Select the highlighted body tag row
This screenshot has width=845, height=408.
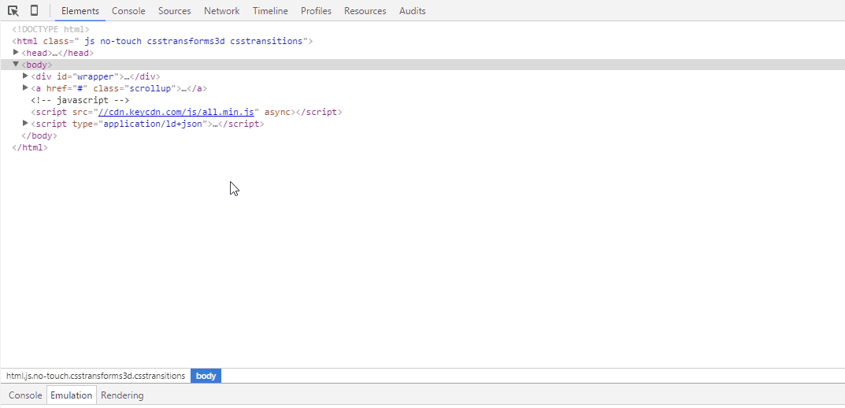[x=422, y=65]
